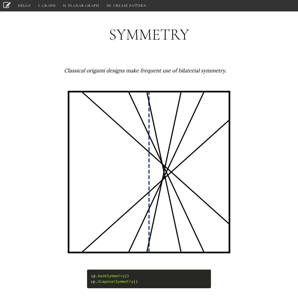
Task: Go to I. GRAPH section
Action: (47, 6)
